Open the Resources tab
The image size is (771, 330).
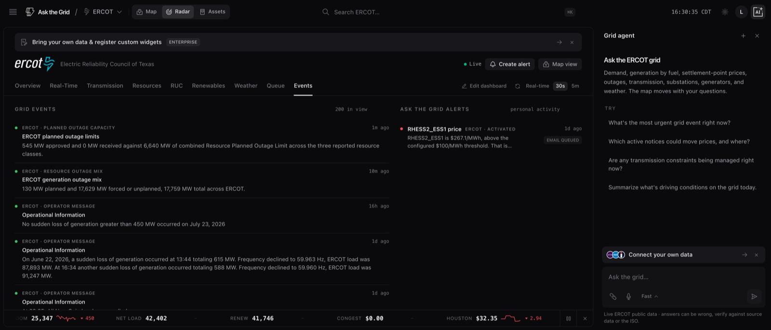(x=147, y=86)
